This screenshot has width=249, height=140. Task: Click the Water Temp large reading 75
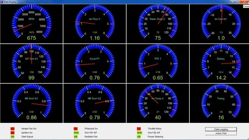coord(158,38)
